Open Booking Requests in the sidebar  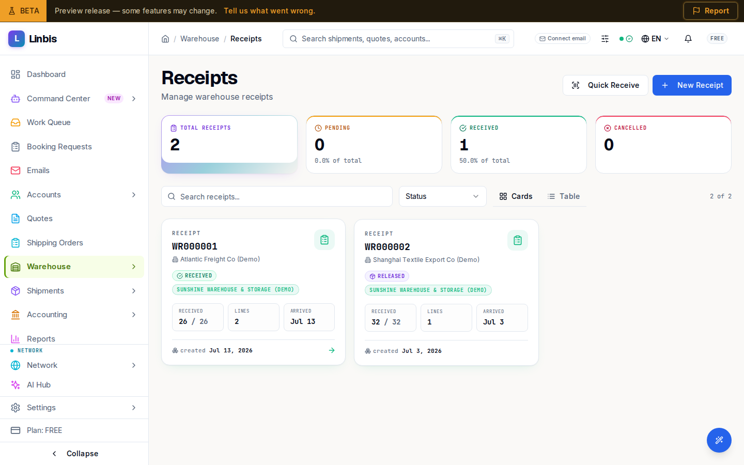[x=74, y=147]
